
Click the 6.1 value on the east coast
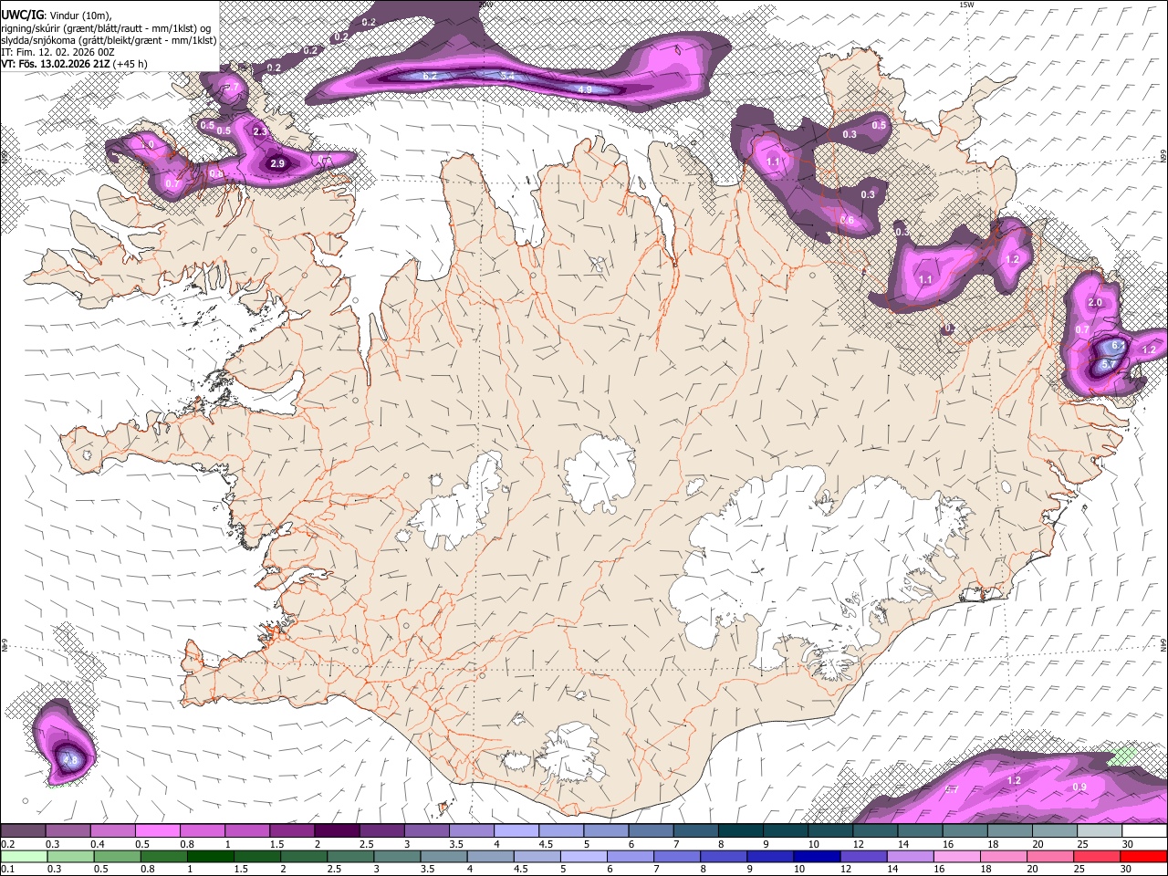[x=1118, y=346]
